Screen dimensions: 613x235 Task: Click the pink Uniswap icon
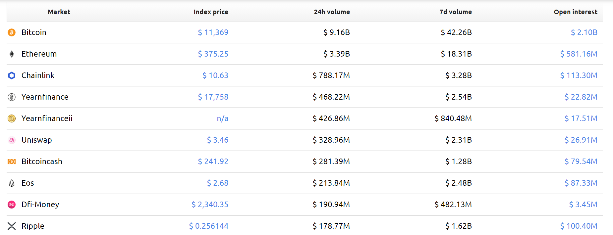coord(12,140)
